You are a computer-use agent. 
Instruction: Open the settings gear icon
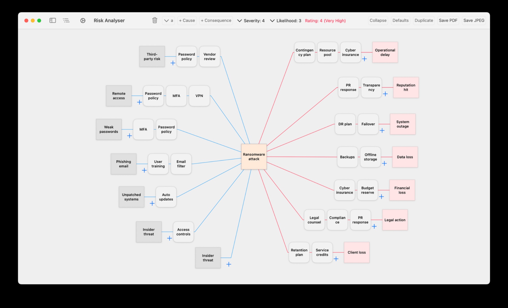coord(83,20)
